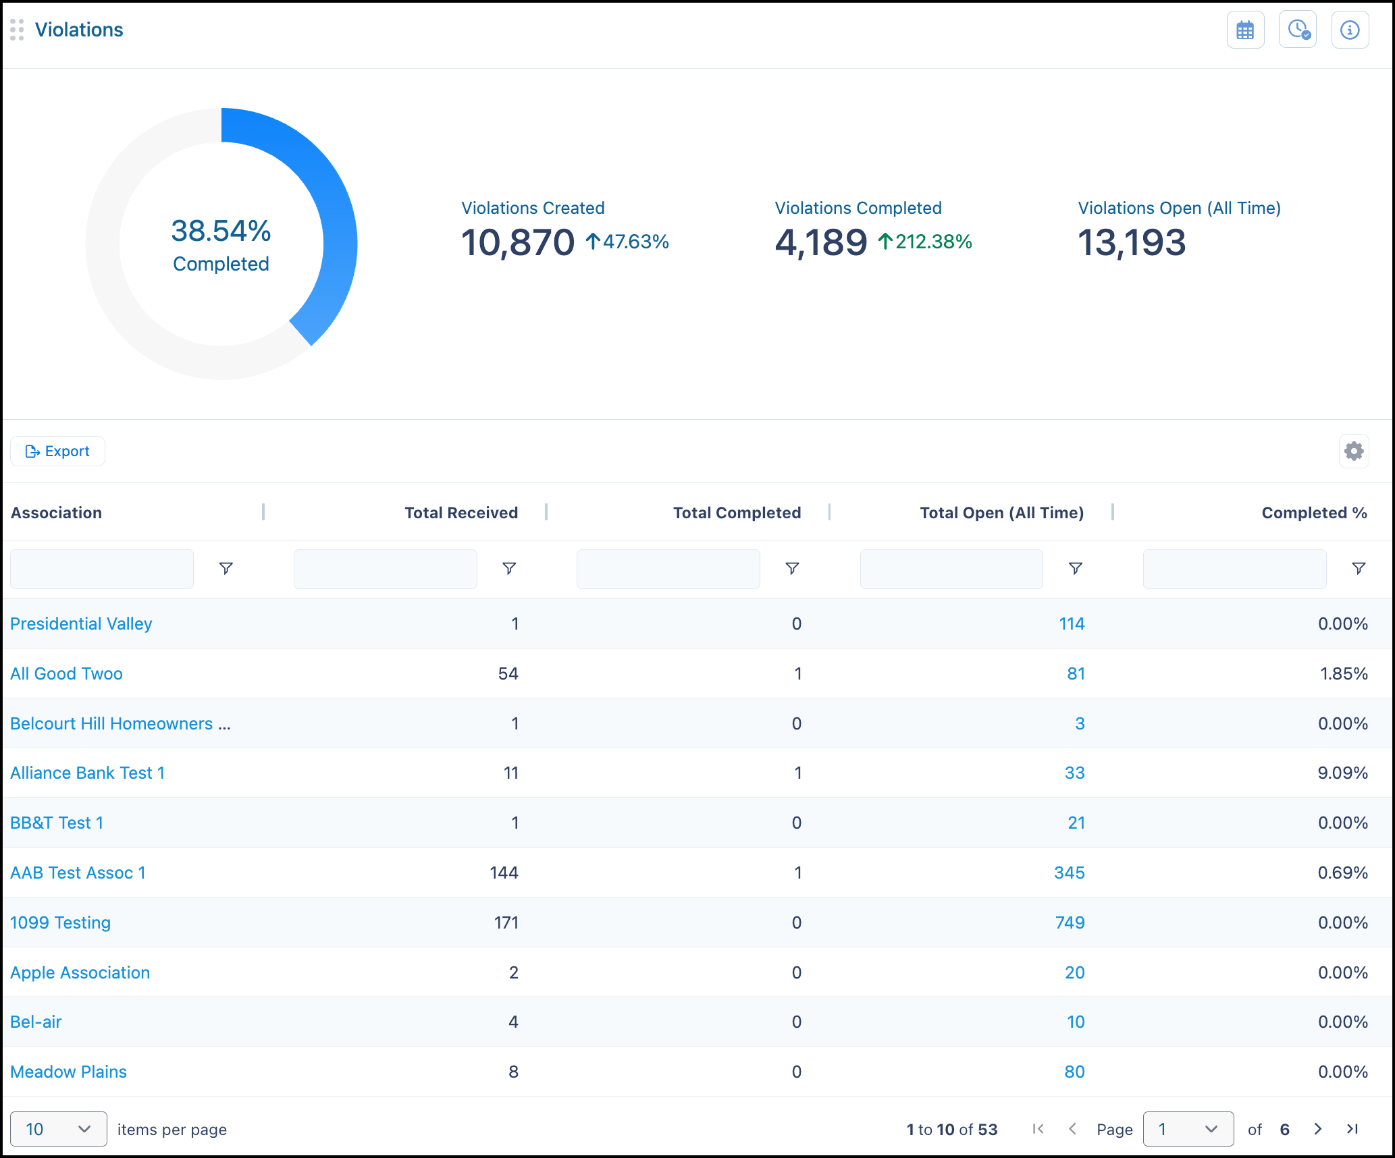Sort by Completed % column header
The height and width of the screenshot is (1158, 1395).
tap(1314, 513)
